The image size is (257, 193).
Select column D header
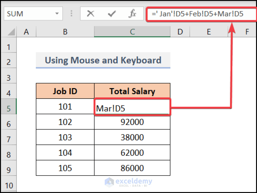point(180,32)
